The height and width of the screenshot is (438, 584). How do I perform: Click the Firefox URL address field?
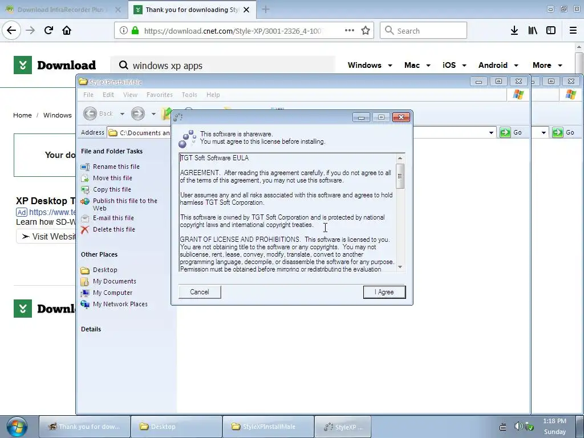[x=233, y=31]
